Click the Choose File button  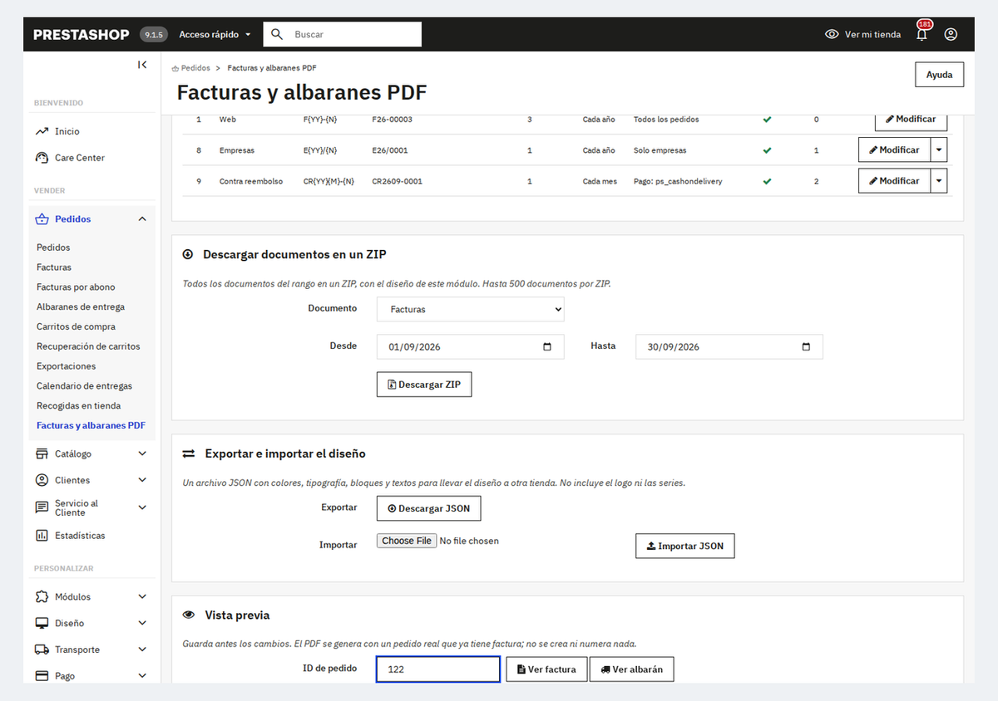[407, 541]
